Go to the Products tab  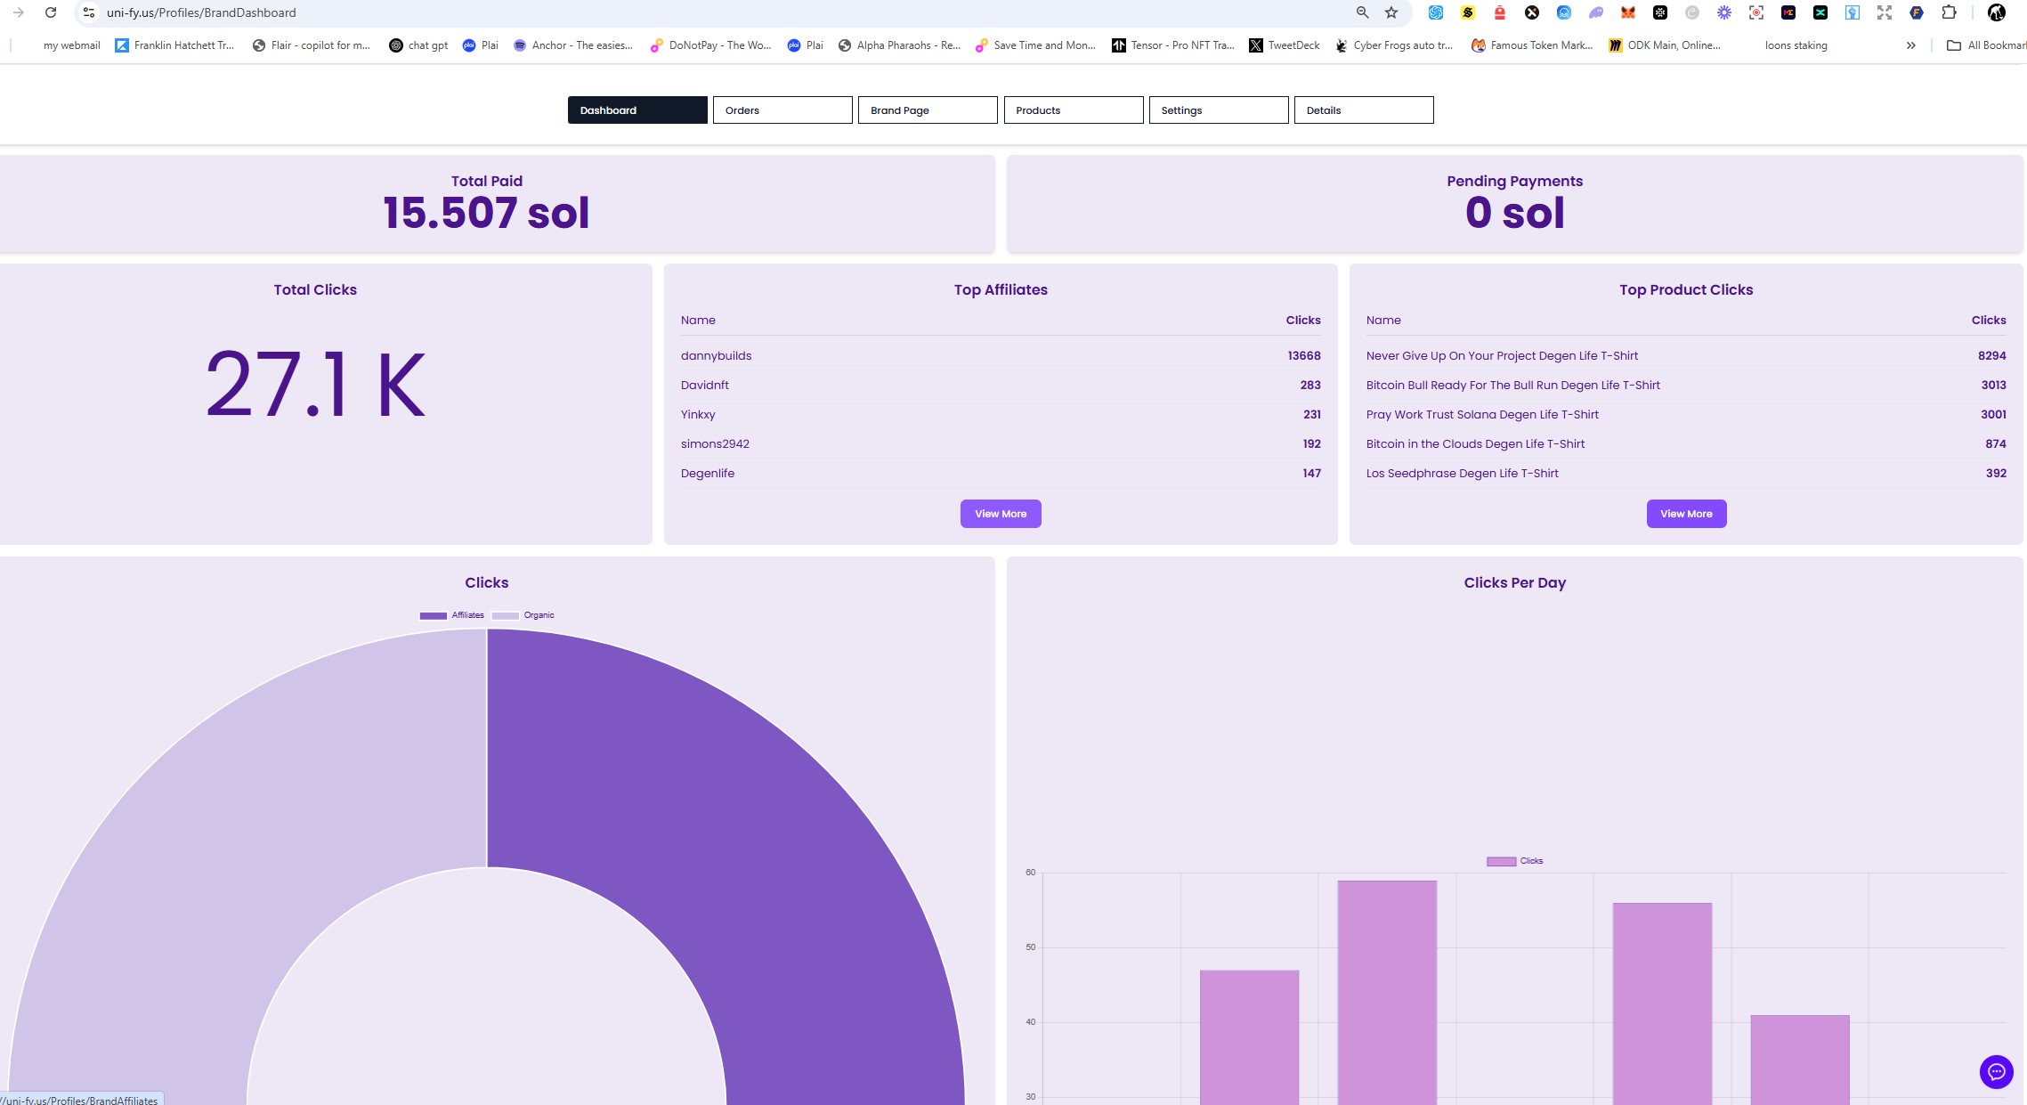tap(1074, 110)
